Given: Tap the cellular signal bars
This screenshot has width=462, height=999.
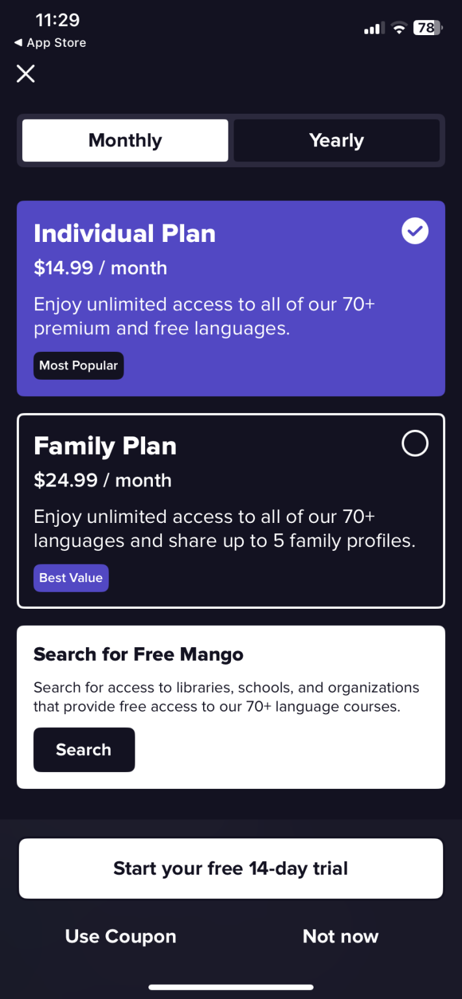Looking at the screenshot, I should click(x=374, y=29).
